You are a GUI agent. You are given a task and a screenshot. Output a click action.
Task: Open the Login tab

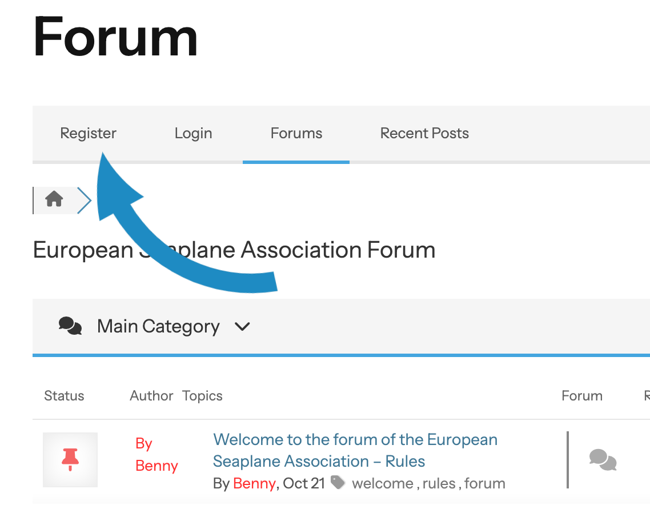(x=193, y=133)
